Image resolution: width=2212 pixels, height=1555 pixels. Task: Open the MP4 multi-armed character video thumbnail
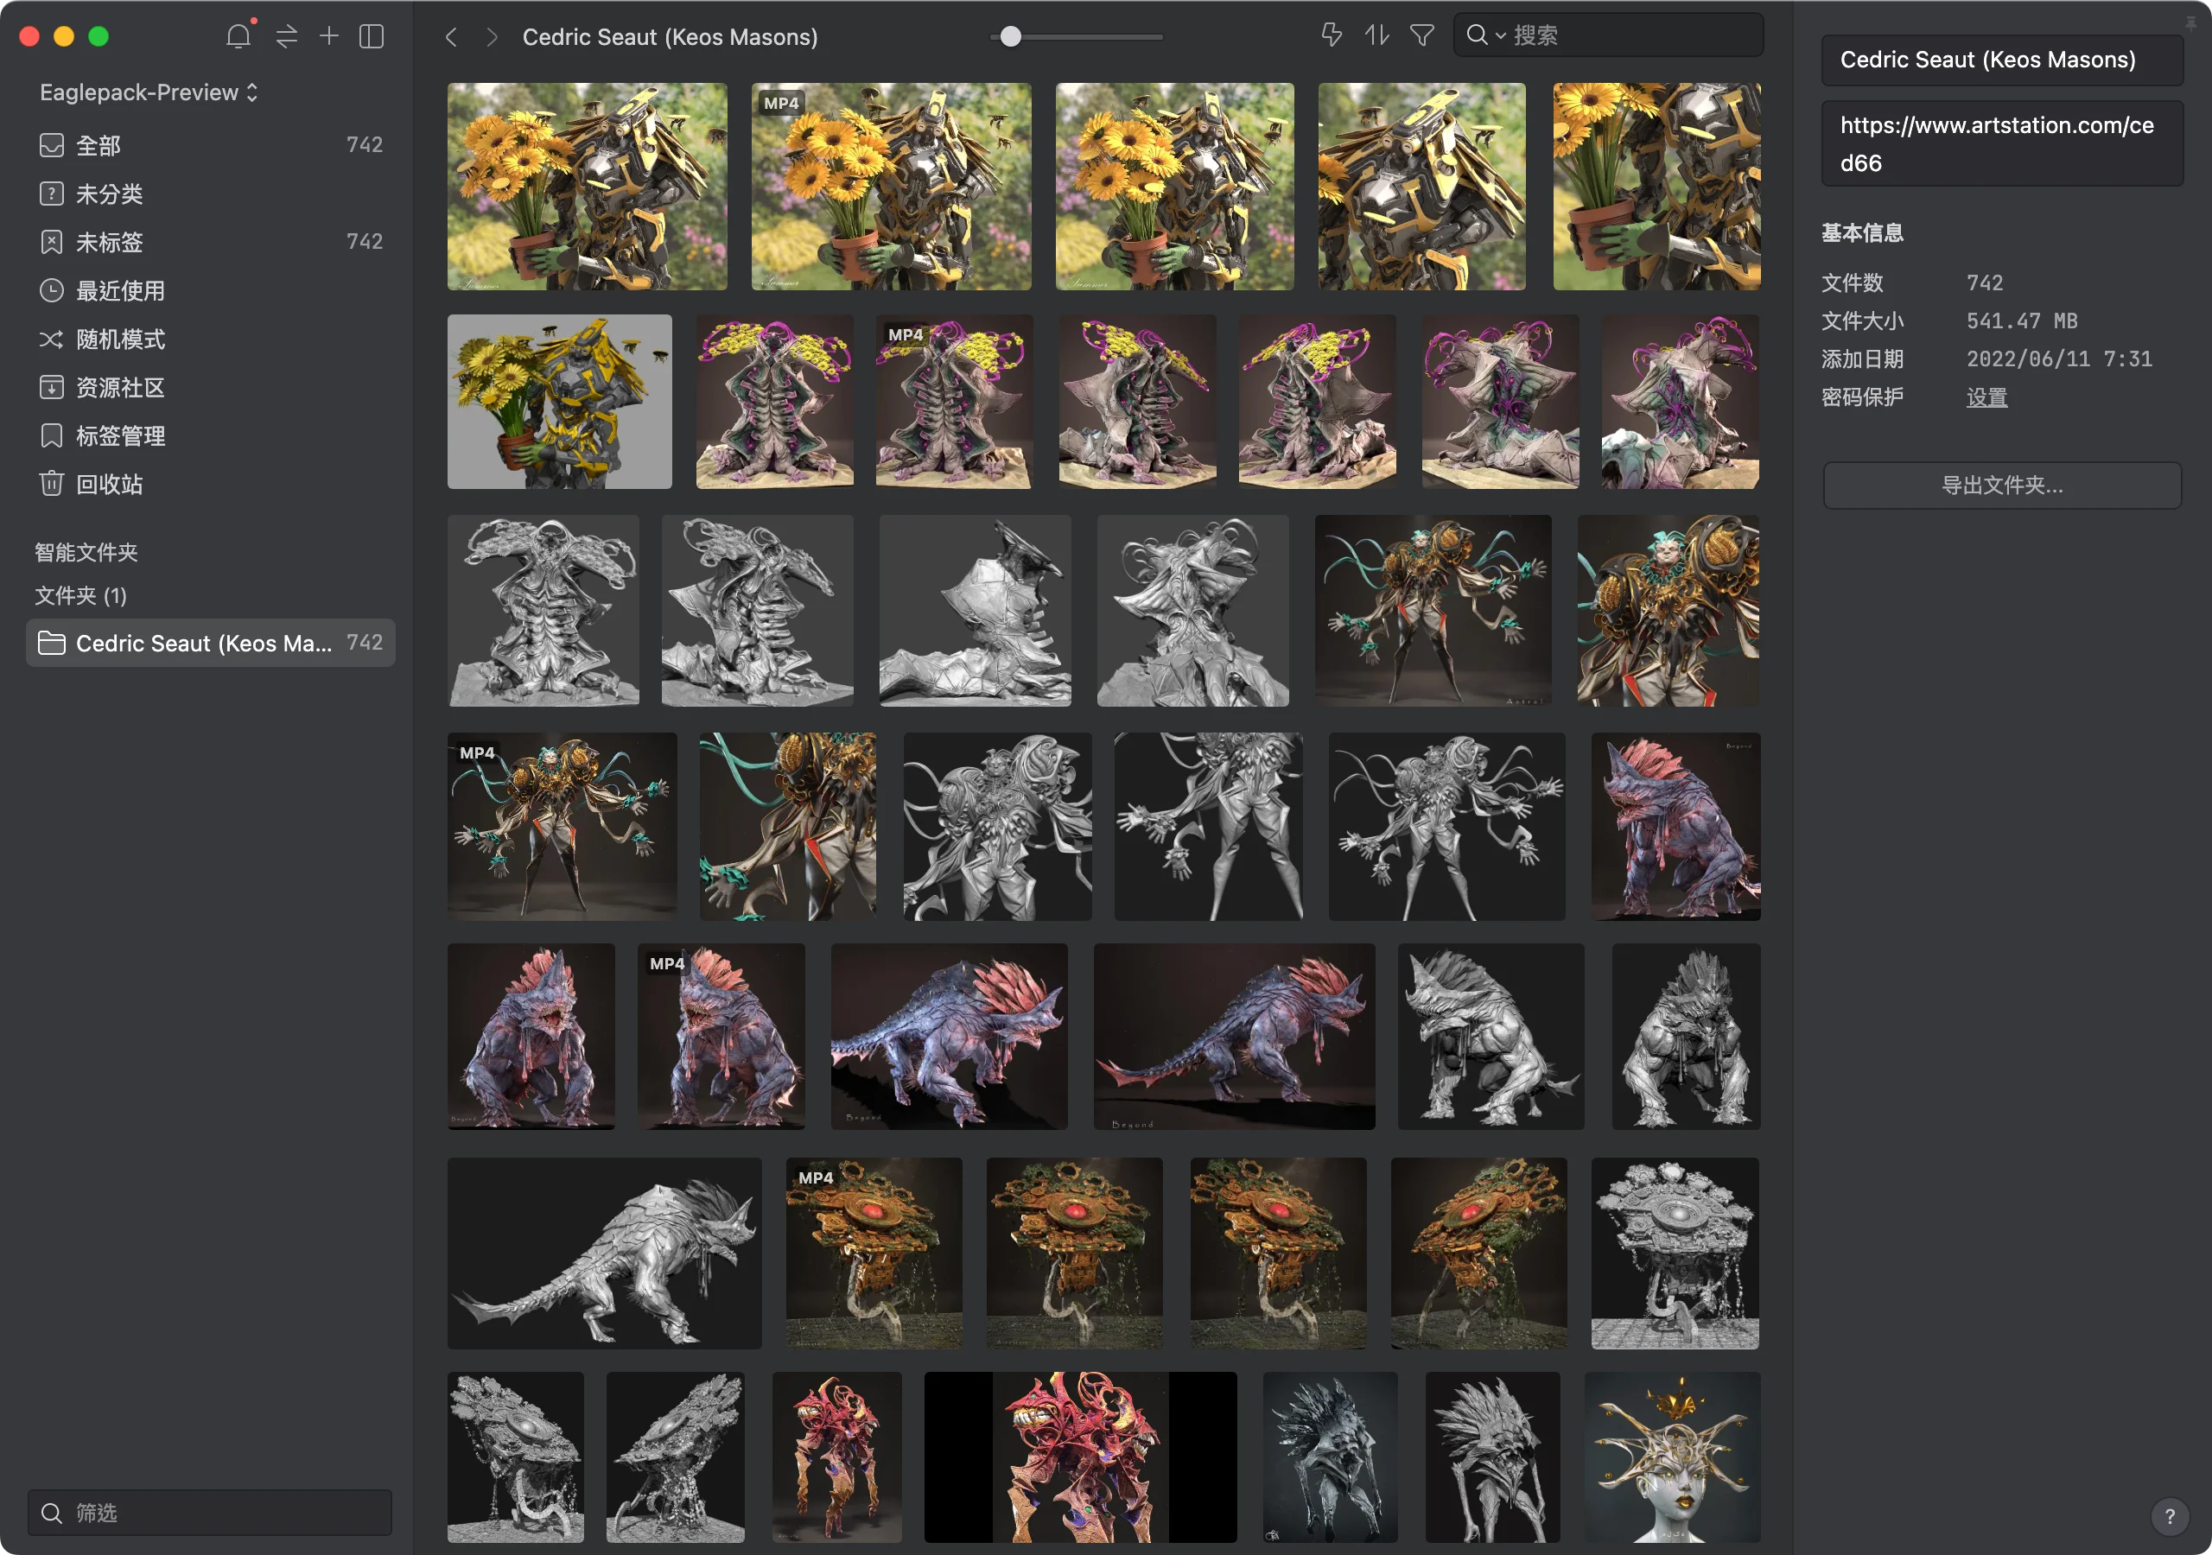coord(562,826)
